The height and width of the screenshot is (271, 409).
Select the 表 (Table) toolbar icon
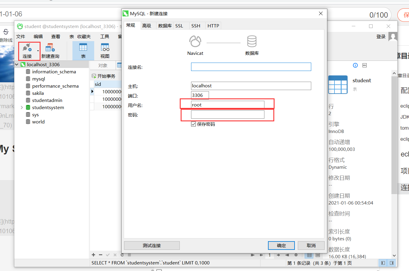(83, 51)
